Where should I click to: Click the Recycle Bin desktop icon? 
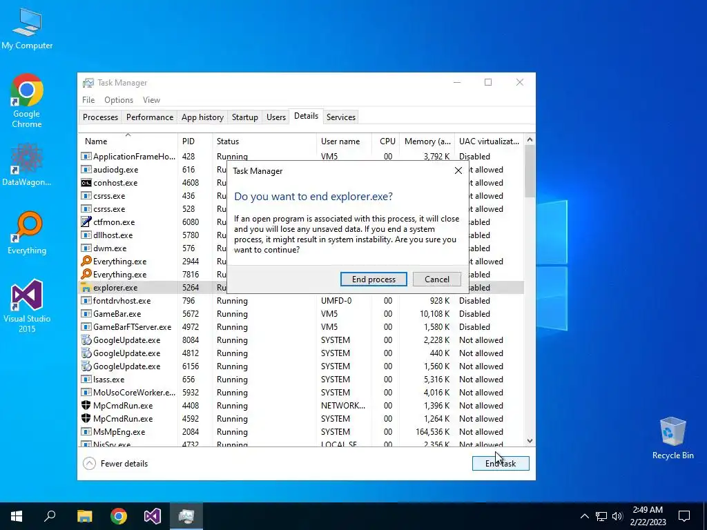pos(672,438)
